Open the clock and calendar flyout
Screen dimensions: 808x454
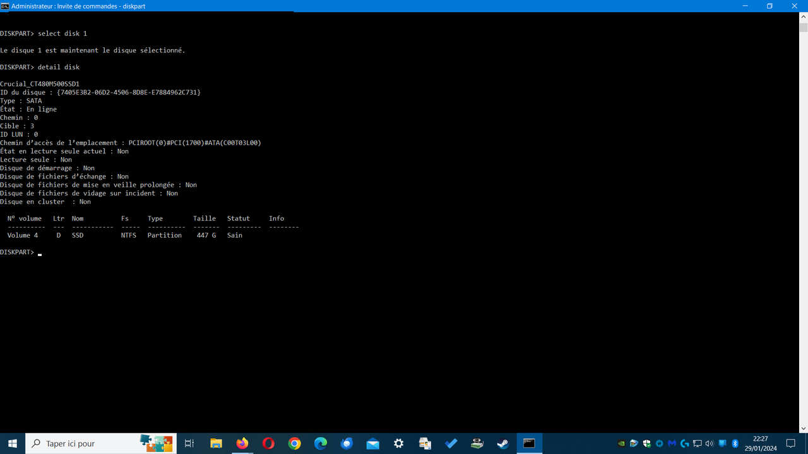point(761,443)
